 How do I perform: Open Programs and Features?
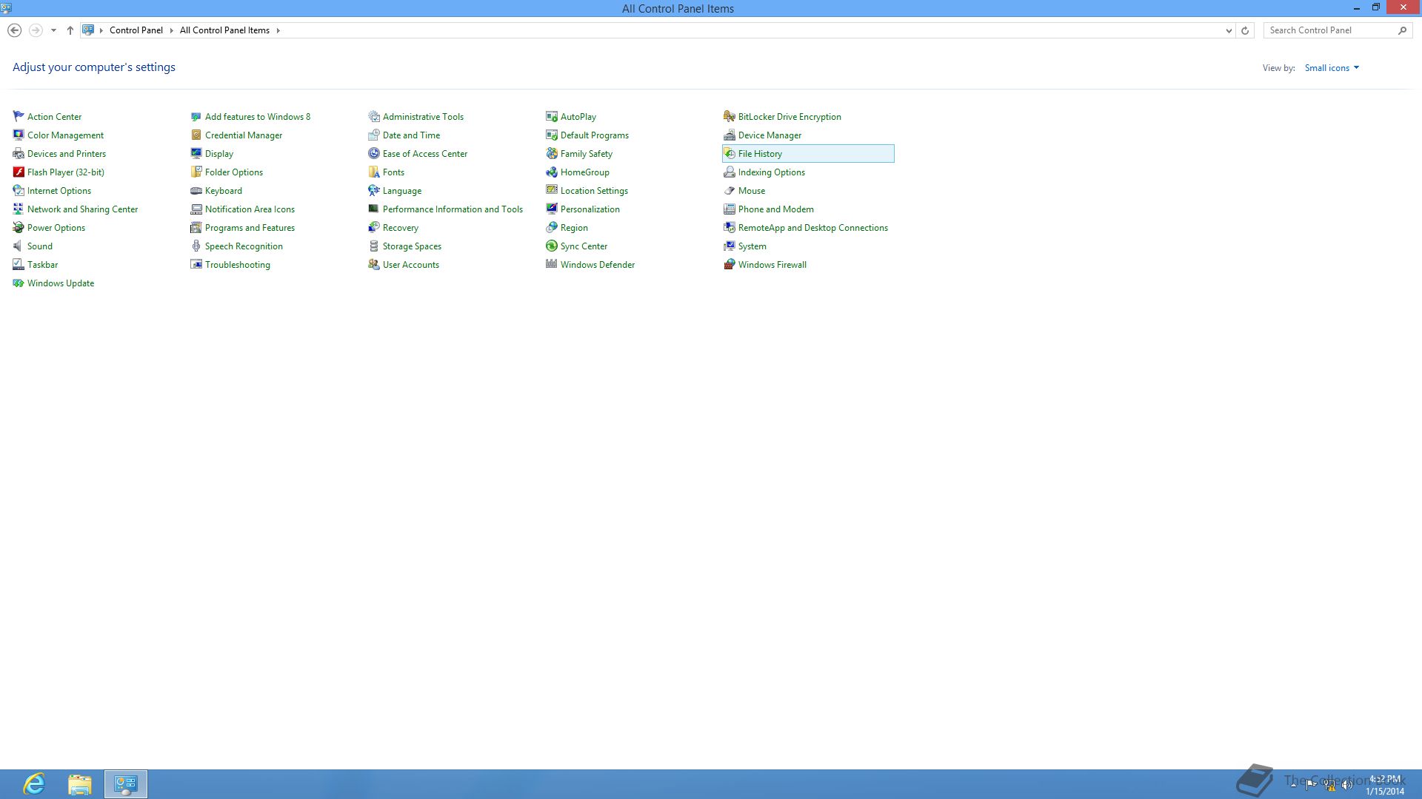coord(250,228)
